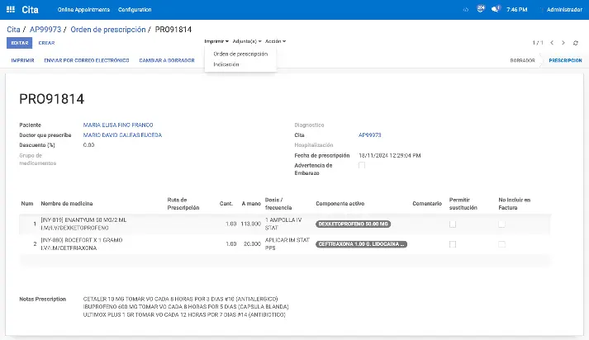Open the conversations chat bubble icon
Viewport: 589px width, 340px height.
[x=496, y=9]
